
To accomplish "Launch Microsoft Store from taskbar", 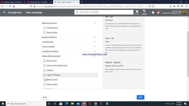I will 61,104.
